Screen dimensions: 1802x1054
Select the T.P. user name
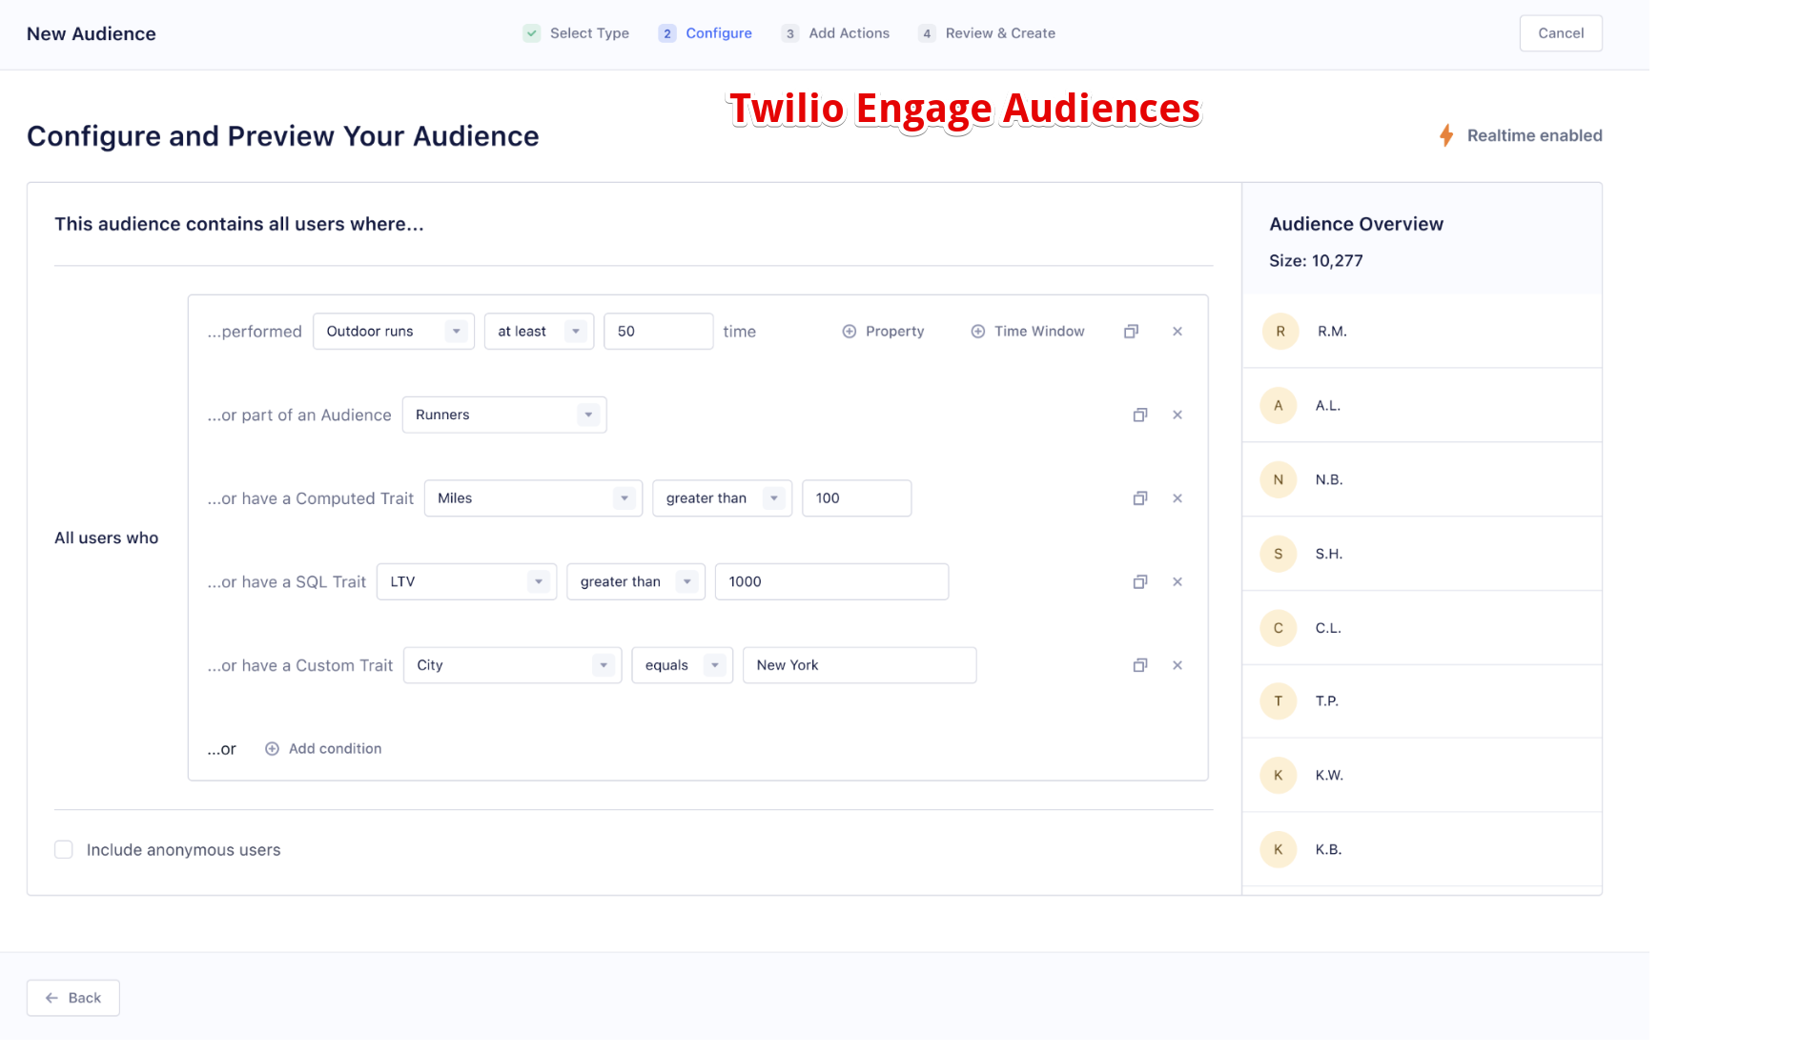pyautogui.click(x=1327, y=701)
